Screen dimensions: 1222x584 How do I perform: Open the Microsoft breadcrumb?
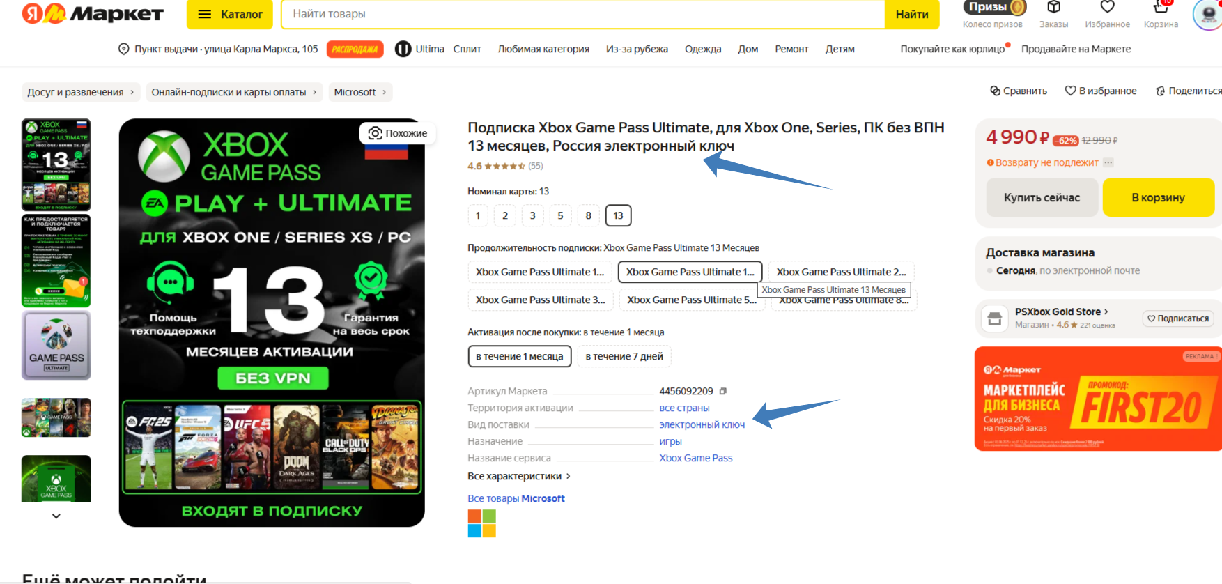pyautogui.click(x=360, y=92)
